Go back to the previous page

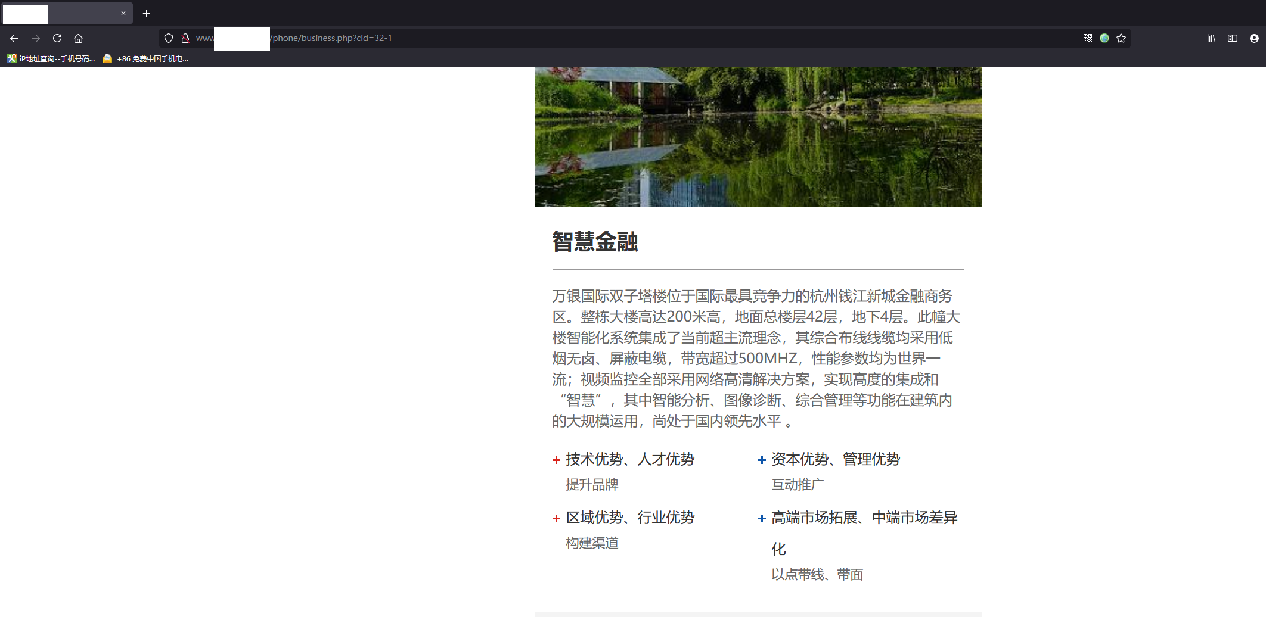click(14, 38)
